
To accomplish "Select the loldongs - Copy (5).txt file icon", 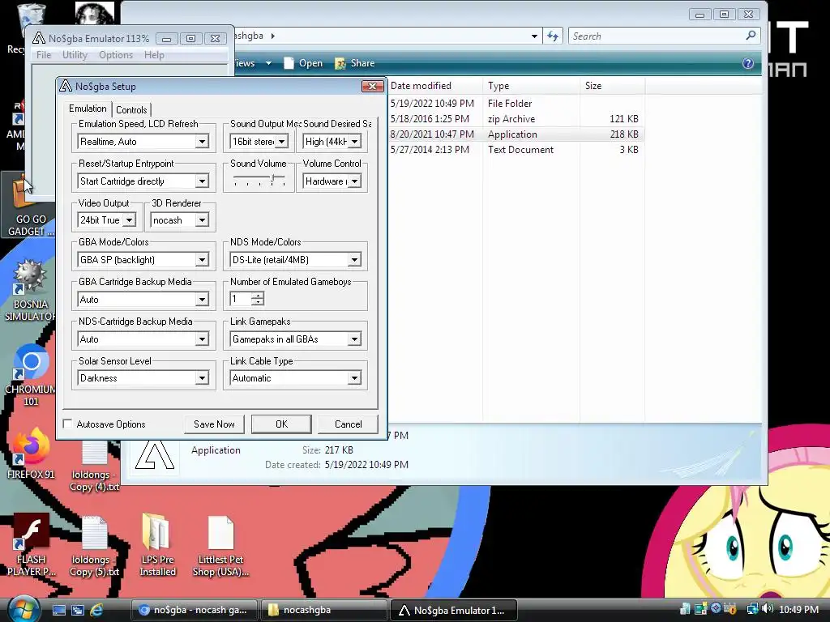I will (94, 546).
